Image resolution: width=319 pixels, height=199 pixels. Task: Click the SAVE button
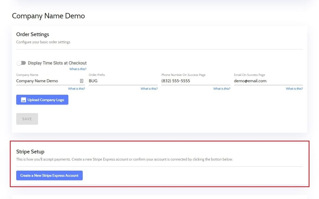27,119
